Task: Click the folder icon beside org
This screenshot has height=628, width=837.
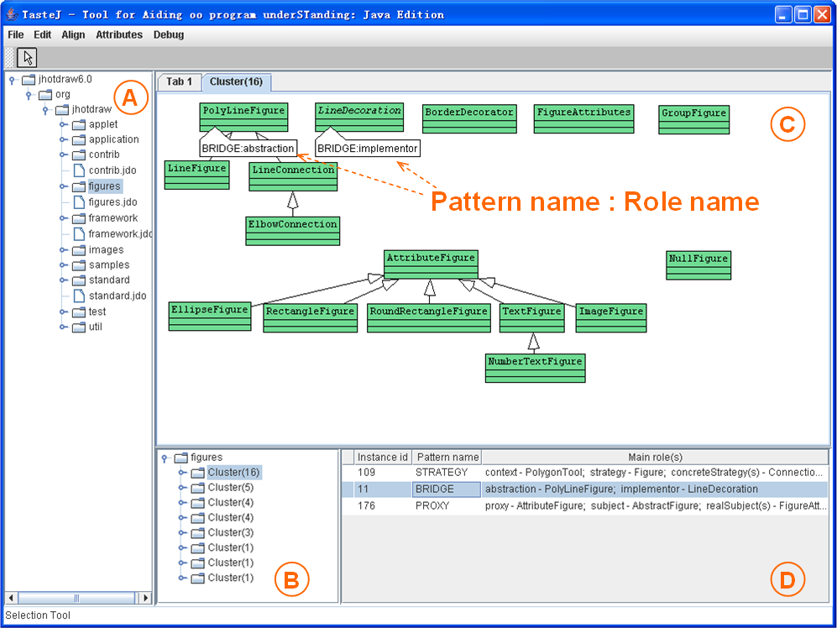Action: click(x=45, y=95)
